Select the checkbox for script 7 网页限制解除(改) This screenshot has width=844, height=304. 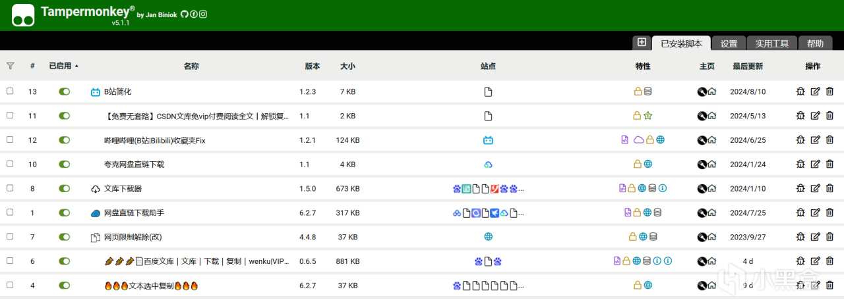[10, 236]
